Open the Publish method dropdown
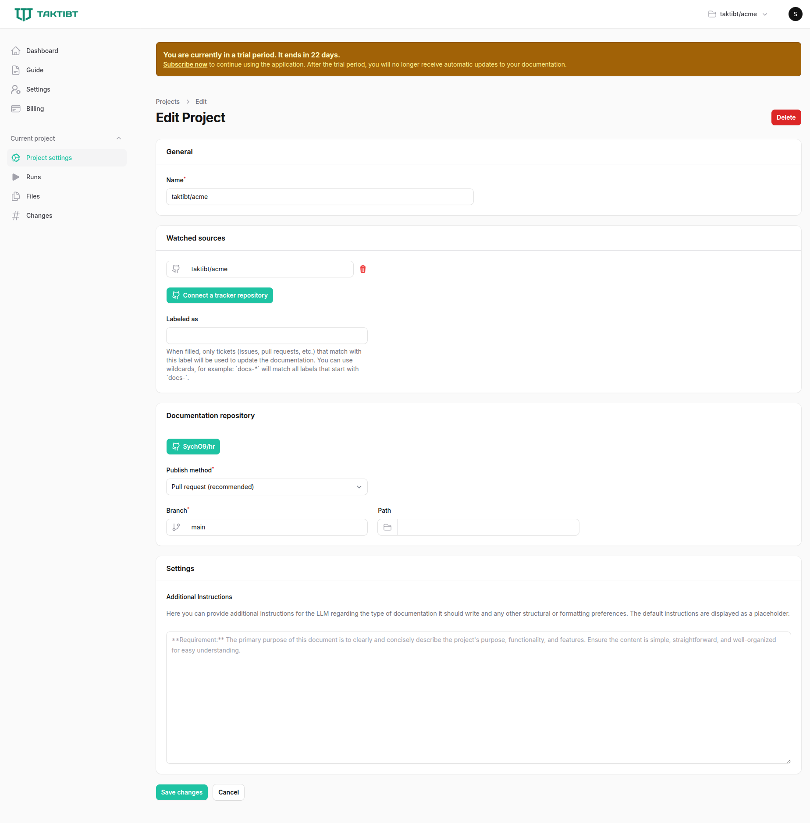Image resolution: width=810 pixels, height=823 pixels. tap(266, 487)
